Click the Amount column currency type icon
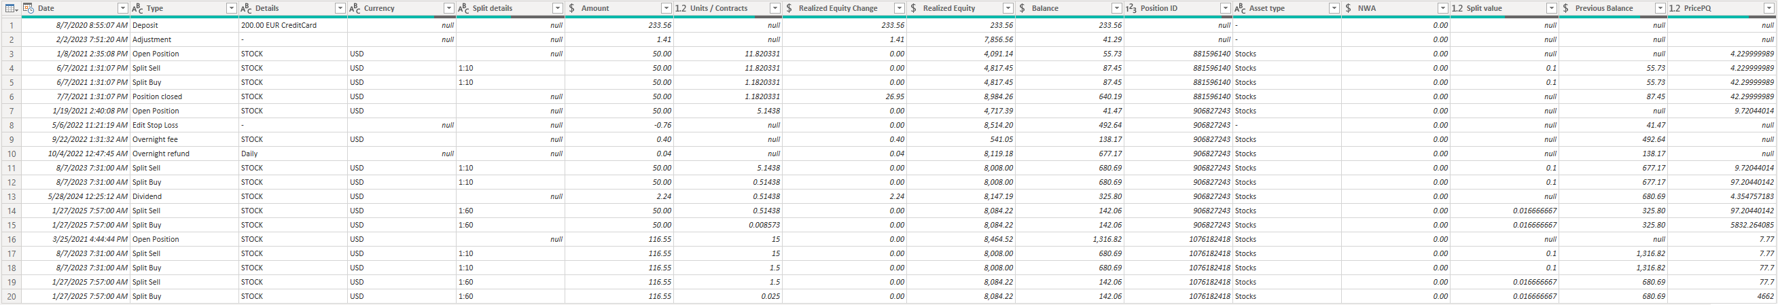Image resolution: width=1778 pixels, height=305 pixels. (571, 8)
